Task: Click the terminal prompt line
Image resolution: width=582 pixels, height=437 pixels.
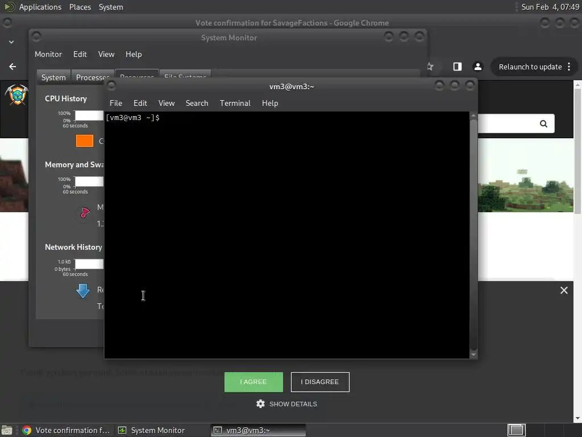Action: 132,118
